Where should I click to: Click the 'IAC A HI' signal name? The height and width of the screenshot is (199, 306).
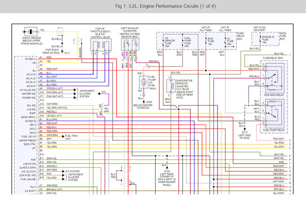pos(31,74)
